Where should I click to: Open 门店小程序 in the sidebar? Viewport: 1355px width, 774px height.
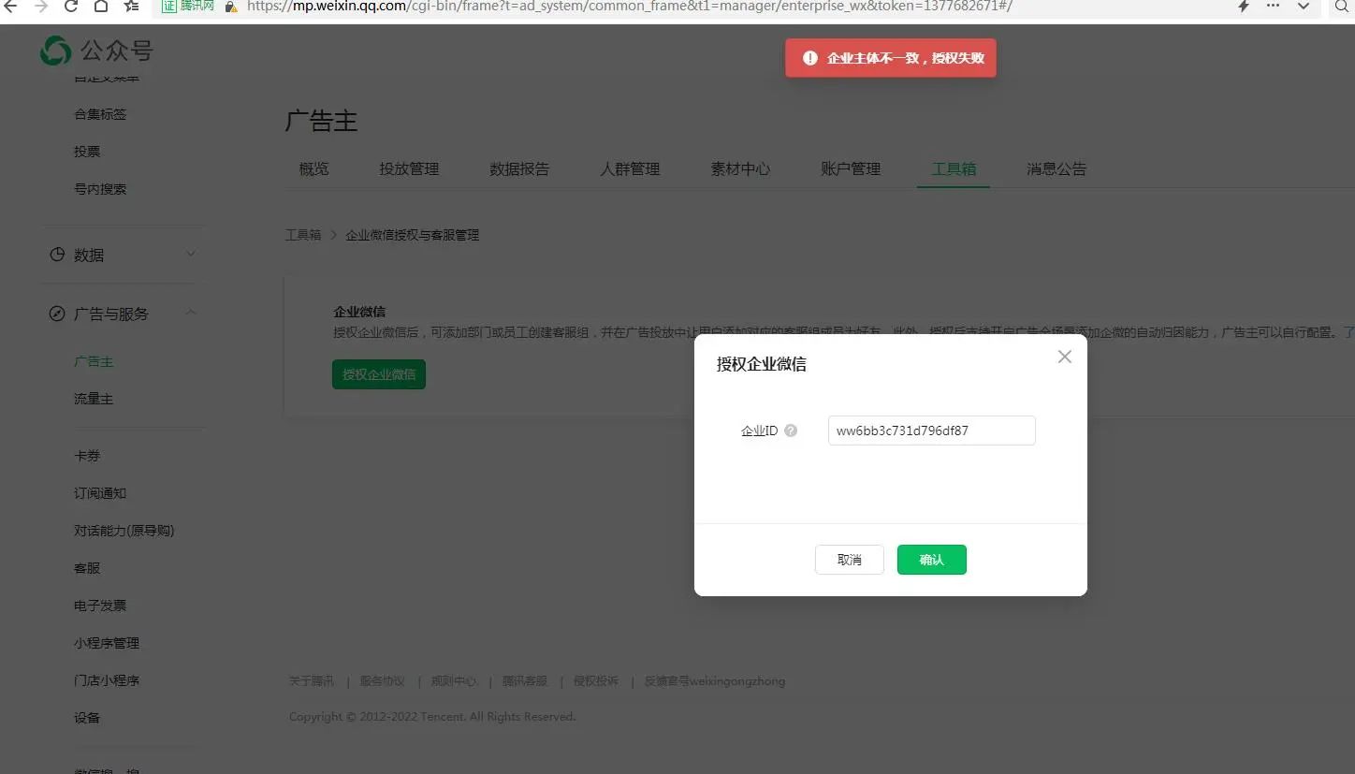coord(107,680)
